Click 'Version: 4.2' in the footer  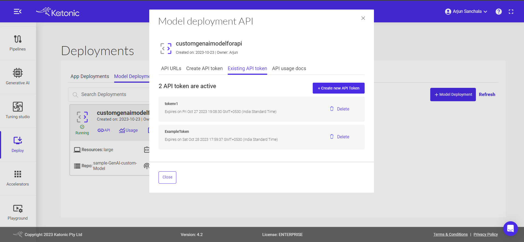point(192,235)
